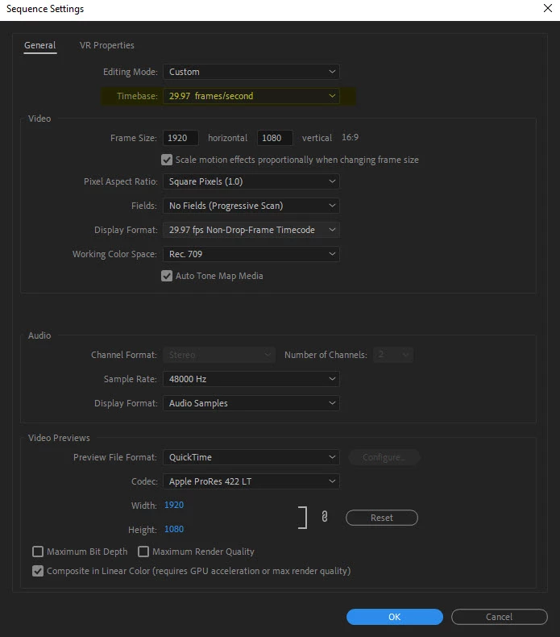
Task: Click the Cancel button
Action: click(x=500, y=617)
